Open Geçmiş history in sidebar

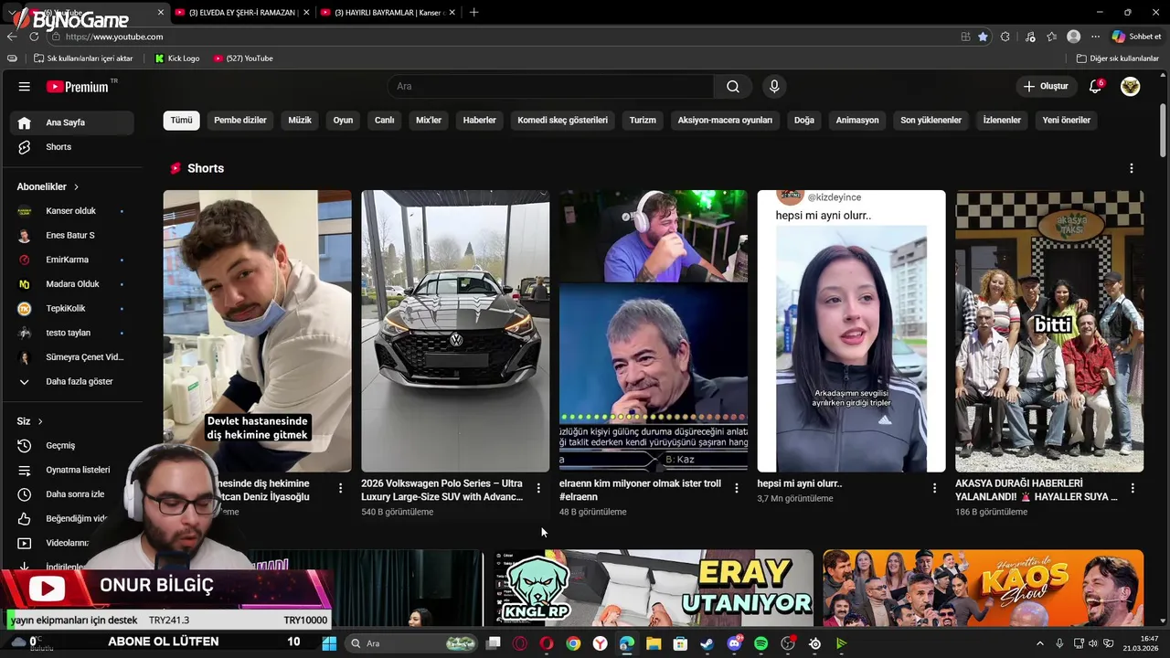(71, 446)
